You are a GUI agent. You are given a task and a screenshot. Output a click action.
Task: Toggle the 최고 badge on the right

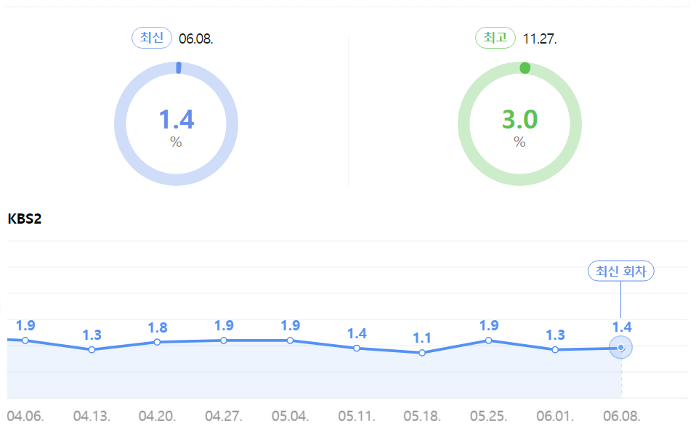tap(495, 37)
